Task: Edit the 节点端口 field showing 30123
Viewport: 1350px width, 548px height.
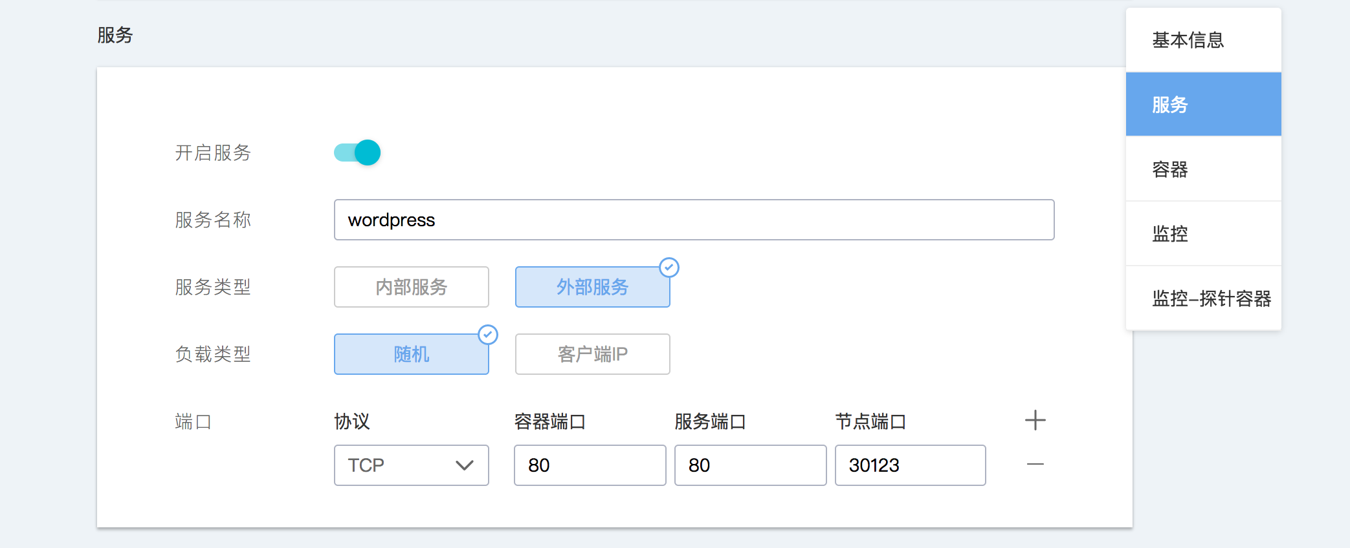Action: 911,465
